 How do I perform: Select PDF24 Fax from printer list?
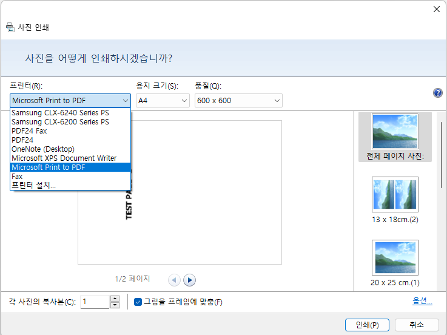(x=70, y=131)
